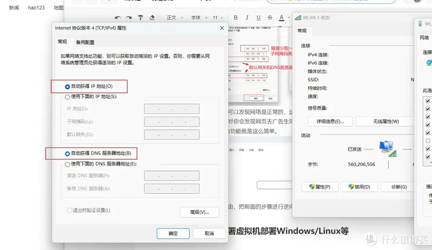Select 使用下面的 DNS 服务器地址(E) radio button
The image size is (432, 250).
pyautogui.click(x=67, y=164)
